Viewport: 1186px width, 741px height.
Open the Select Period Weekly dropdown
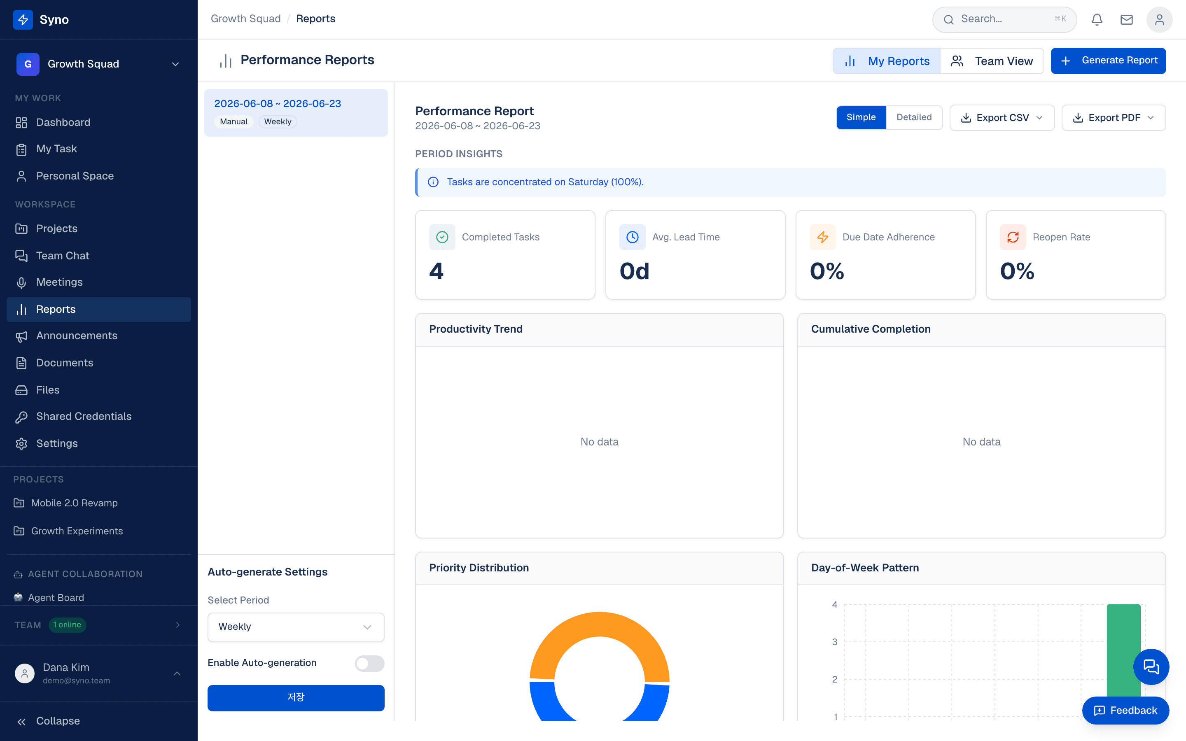coord(296,627)
